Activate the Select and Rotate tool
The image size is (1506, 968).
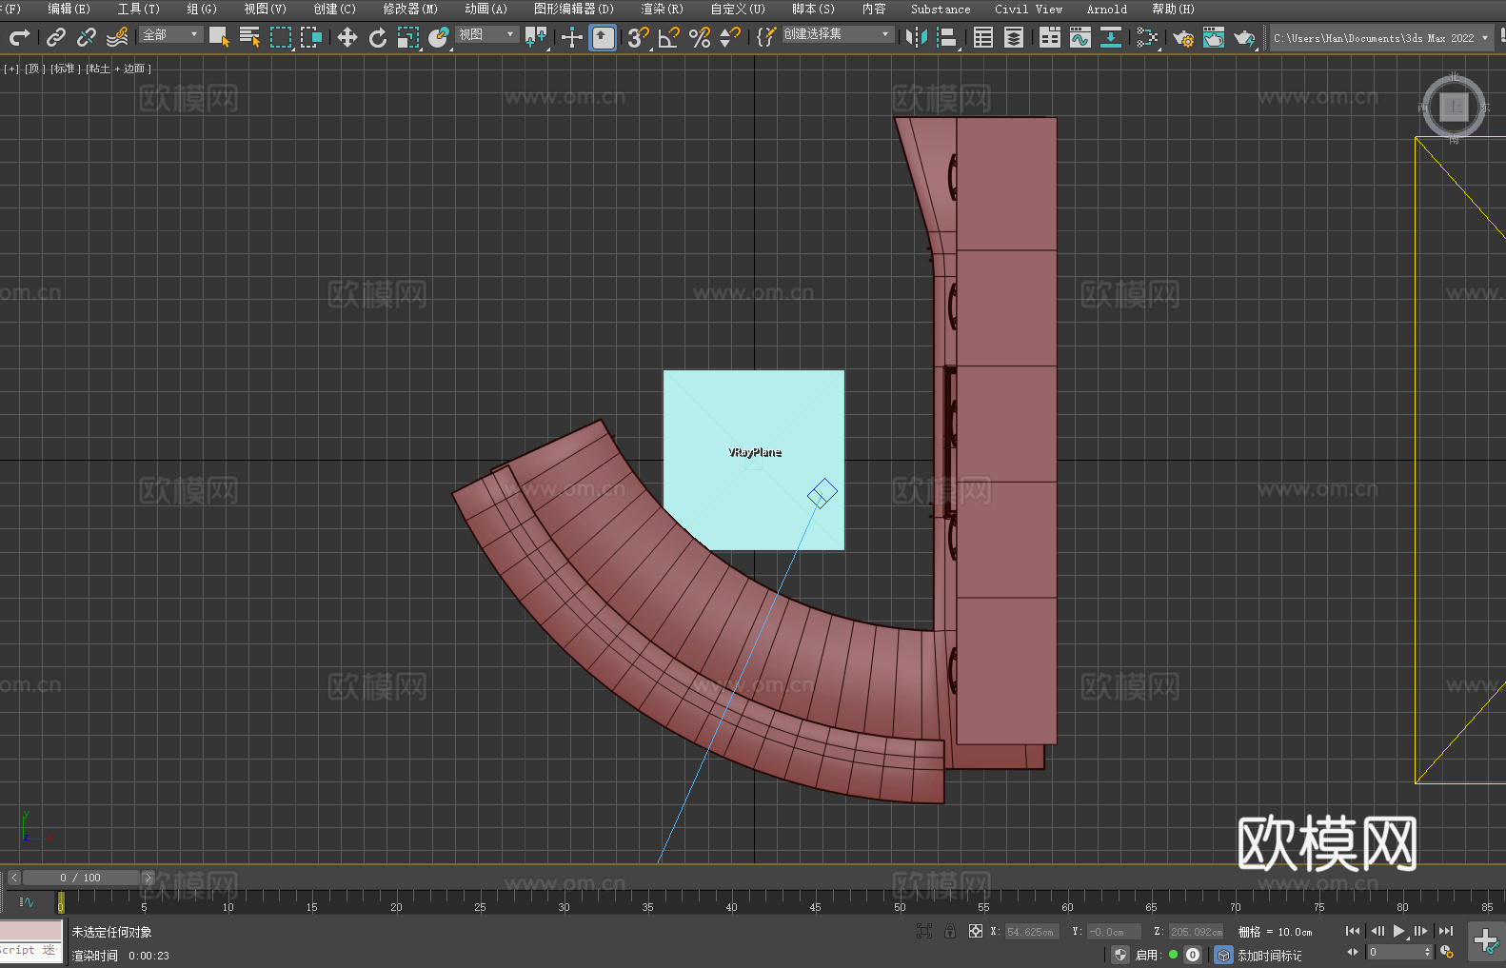[x=378, y=37]
